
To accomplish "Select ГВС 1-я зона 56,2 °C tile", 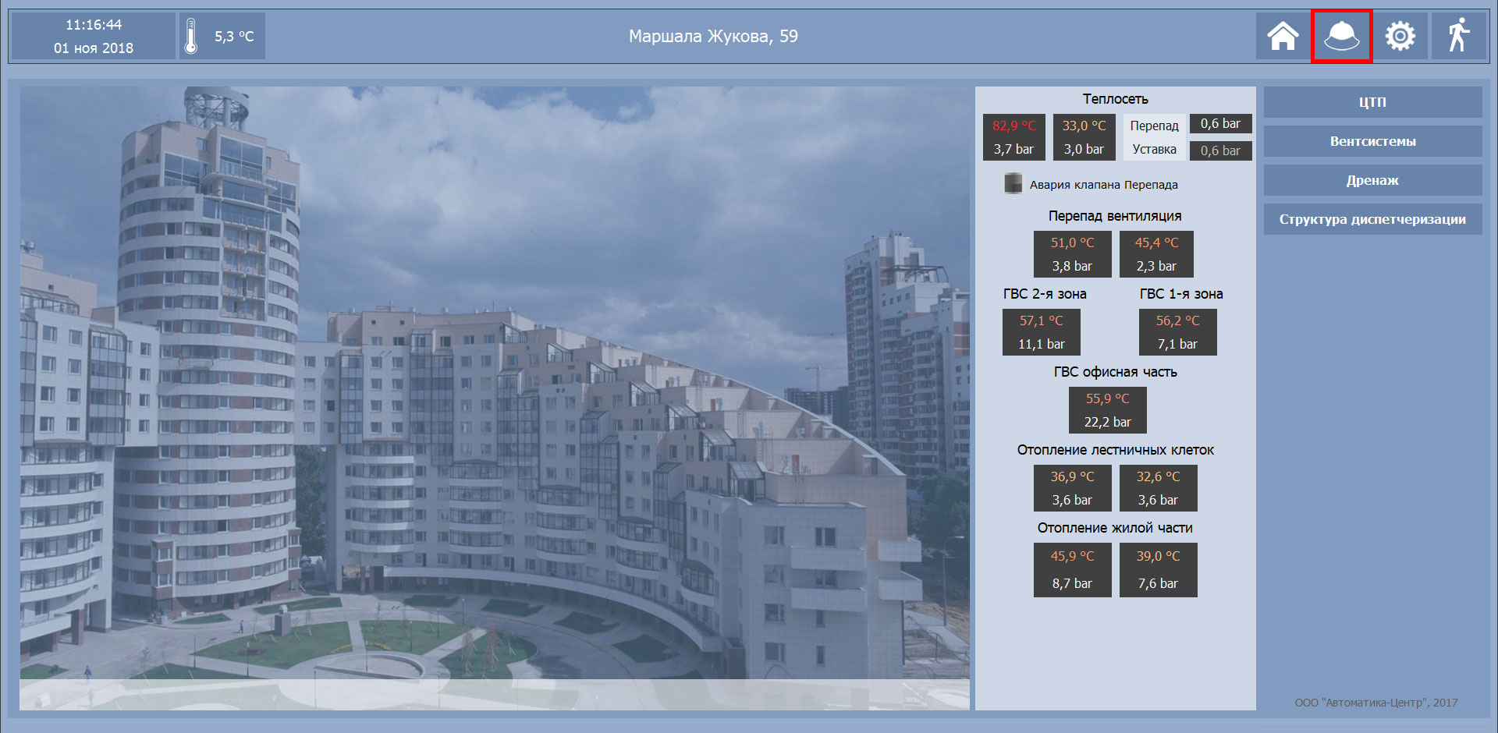I will click(x=1177, y=332).
